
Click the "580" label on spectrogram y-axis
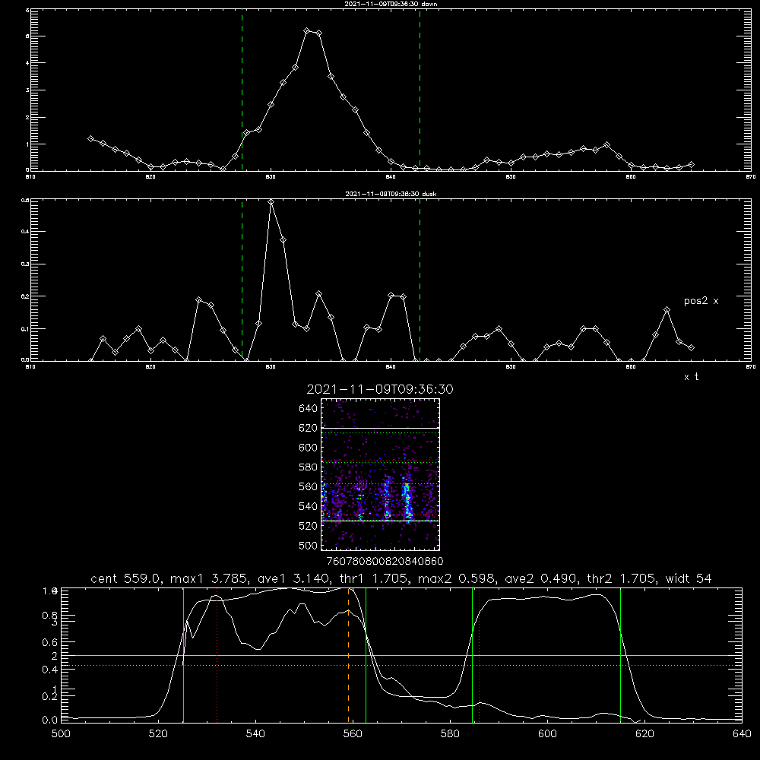pos(309,467)
